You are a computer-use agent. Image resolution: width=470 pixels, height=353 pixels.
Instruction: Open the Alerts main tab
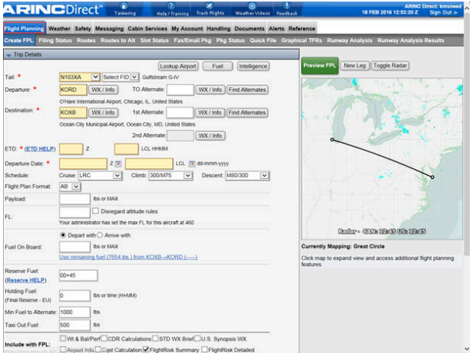(276, 28)
